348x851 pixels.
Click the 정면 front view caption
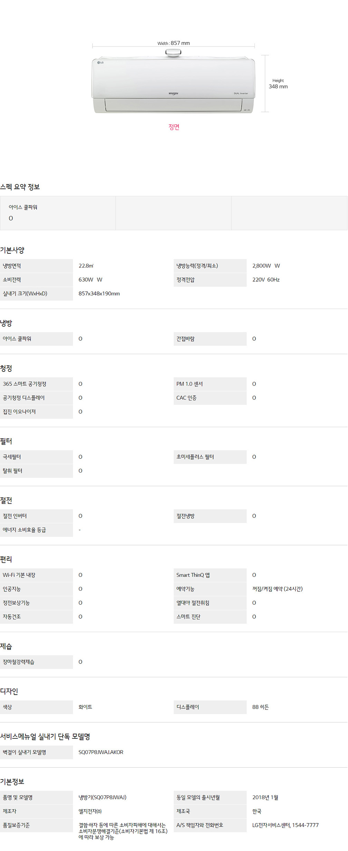pos(174,127)
